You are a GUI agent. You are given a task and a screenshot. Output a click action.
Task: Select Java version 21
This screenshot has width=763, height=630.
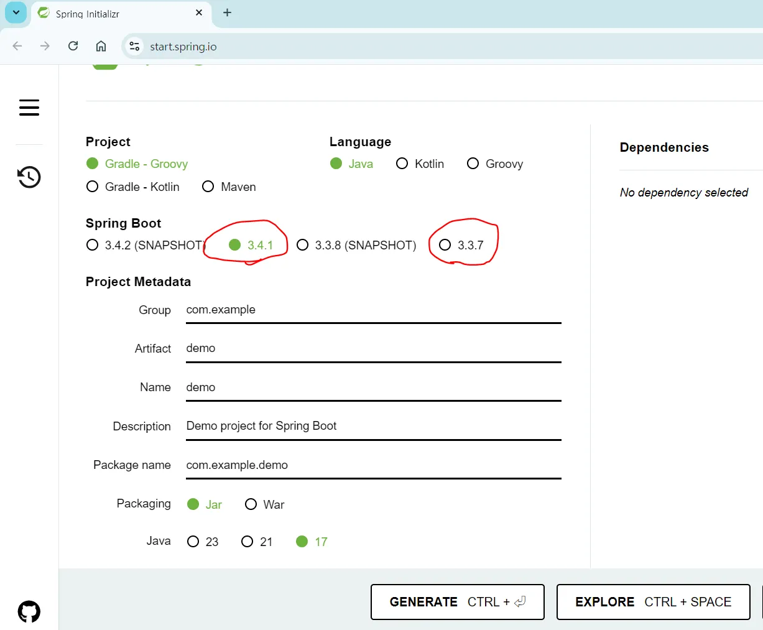pos(257,542)
